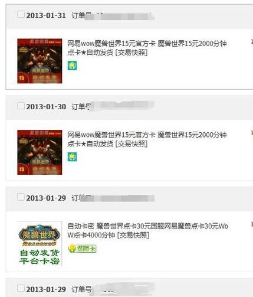Open 15元 card thumbnail in 2013-01-31 order

40,61
